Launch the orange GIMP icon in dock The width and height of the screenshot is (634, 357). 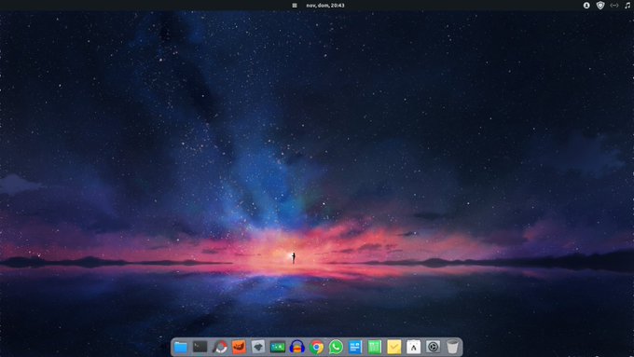click(x=239, y=347)
